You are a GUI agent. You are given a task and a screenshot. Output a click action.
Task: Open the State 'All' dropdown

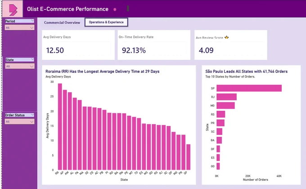point(20,67)
